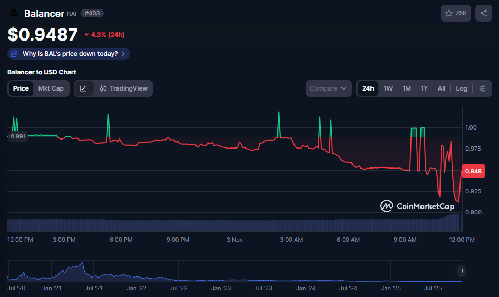Select the 1M time range
Screen dimensions: 499x297
tap(407, 88)
